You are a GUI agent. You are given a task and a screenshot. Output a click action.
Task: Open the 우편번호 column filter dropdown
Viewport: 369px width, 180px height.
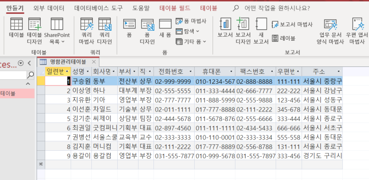coord(298,71)
